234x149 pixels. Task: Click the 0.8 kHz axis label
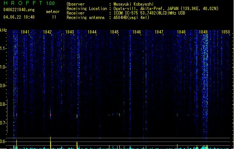3,104
